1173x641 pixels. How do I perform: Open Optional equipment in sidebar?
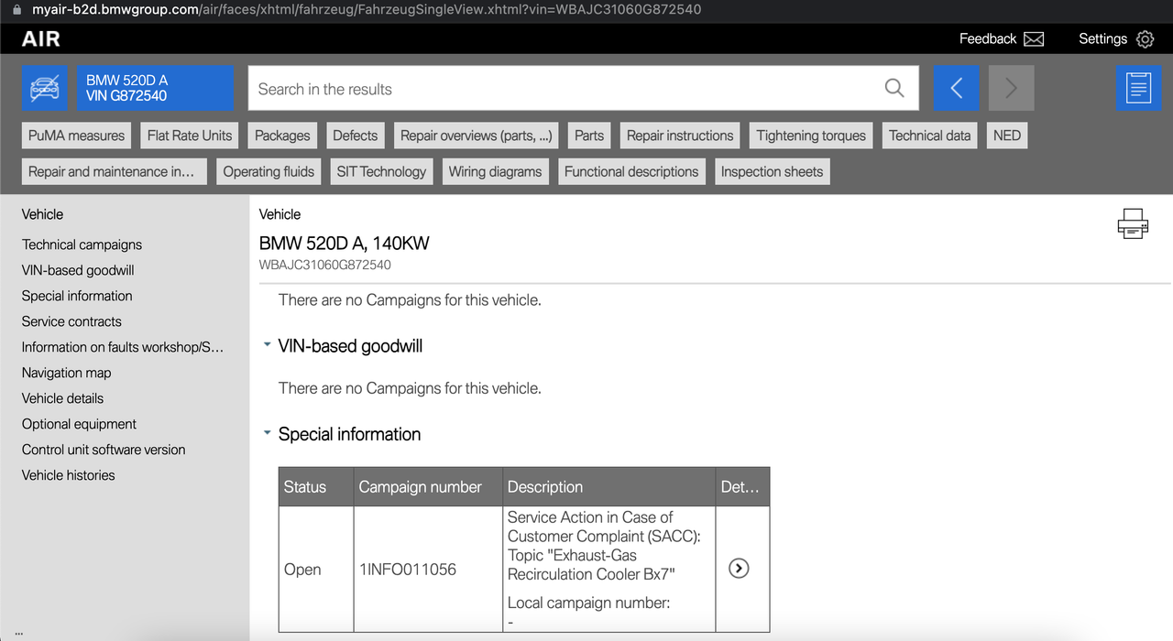point(79,424)
